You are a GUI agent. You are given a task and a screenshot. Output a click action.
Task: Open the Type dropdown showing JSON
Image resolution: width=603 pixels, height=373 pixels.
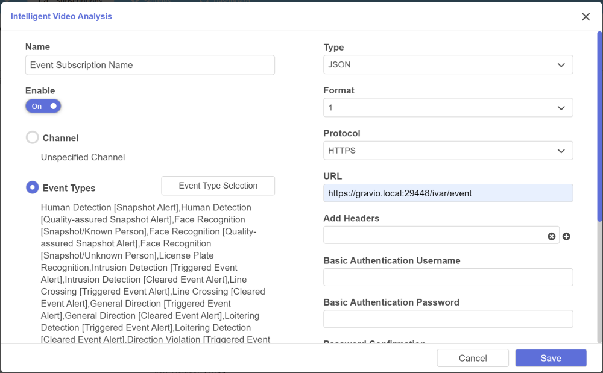(448, 65)
